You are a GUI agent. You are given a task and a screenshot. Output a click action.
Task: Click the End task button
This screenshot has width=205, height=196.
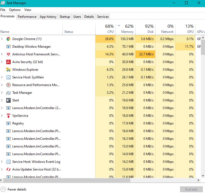click(x=191, y=189)
